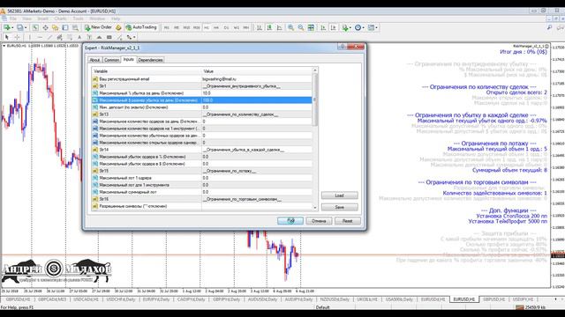Click the New Chart toolbar icon
Viewport: 565px width, 317px height.
pyautogui.click(x=6, y=27)
